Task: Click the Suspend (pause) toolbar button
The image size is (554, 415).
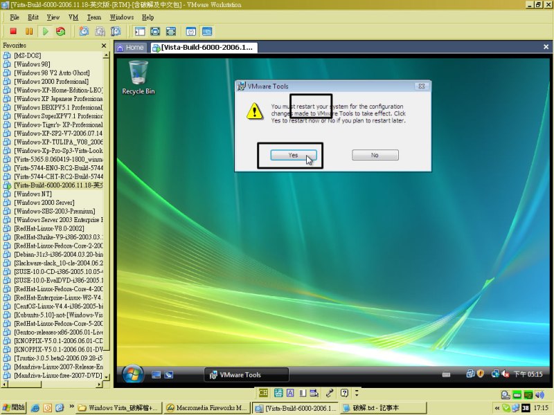Action: [29, 31]
